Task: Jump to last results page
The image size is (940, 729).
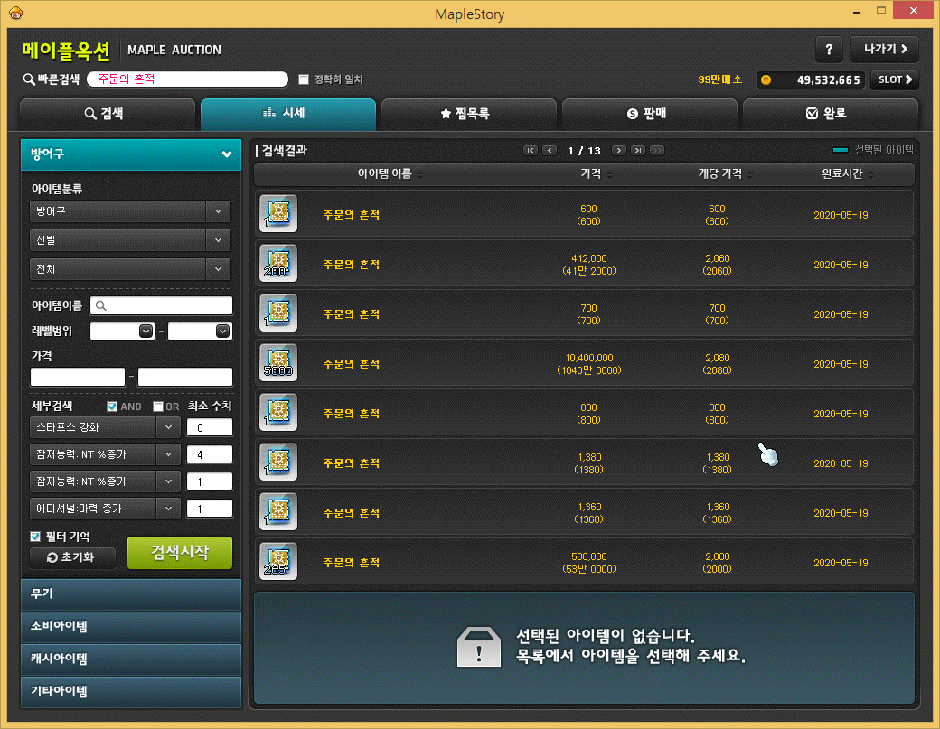Action: [638, 150]
